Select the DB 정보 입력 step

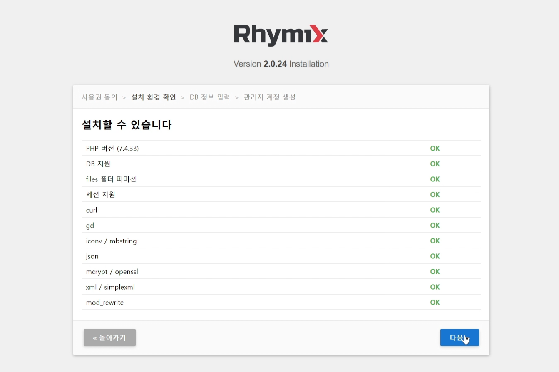(x=210, y=97)
